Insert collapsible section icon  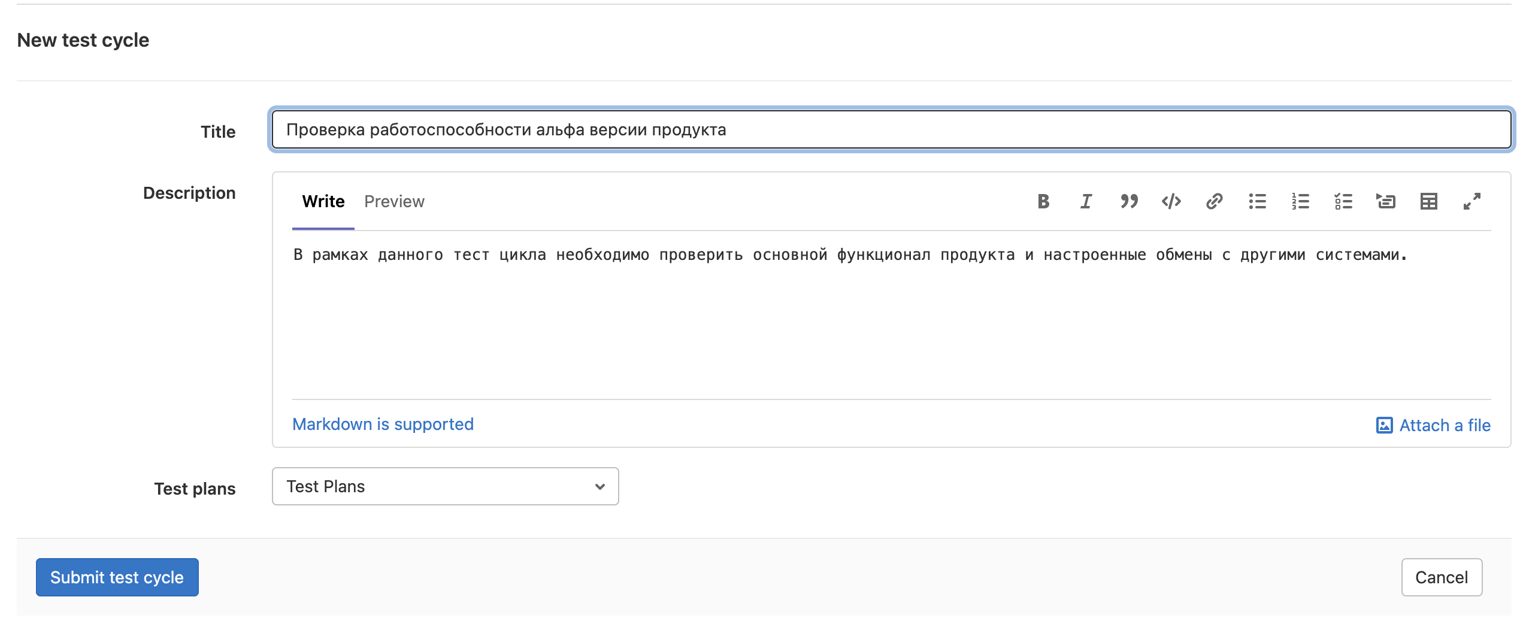(1386, 201)
